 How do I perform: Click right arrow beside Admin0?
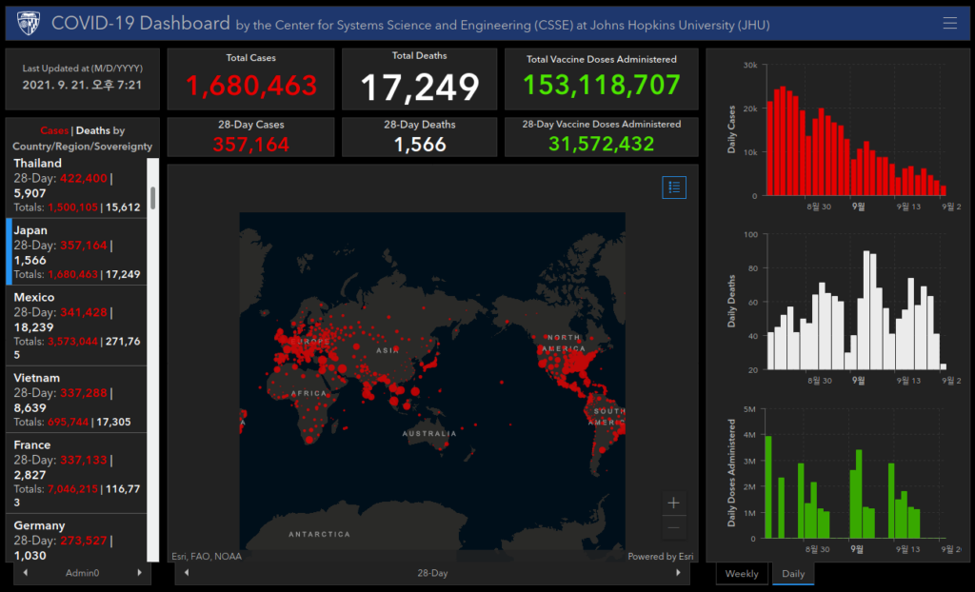139,573
